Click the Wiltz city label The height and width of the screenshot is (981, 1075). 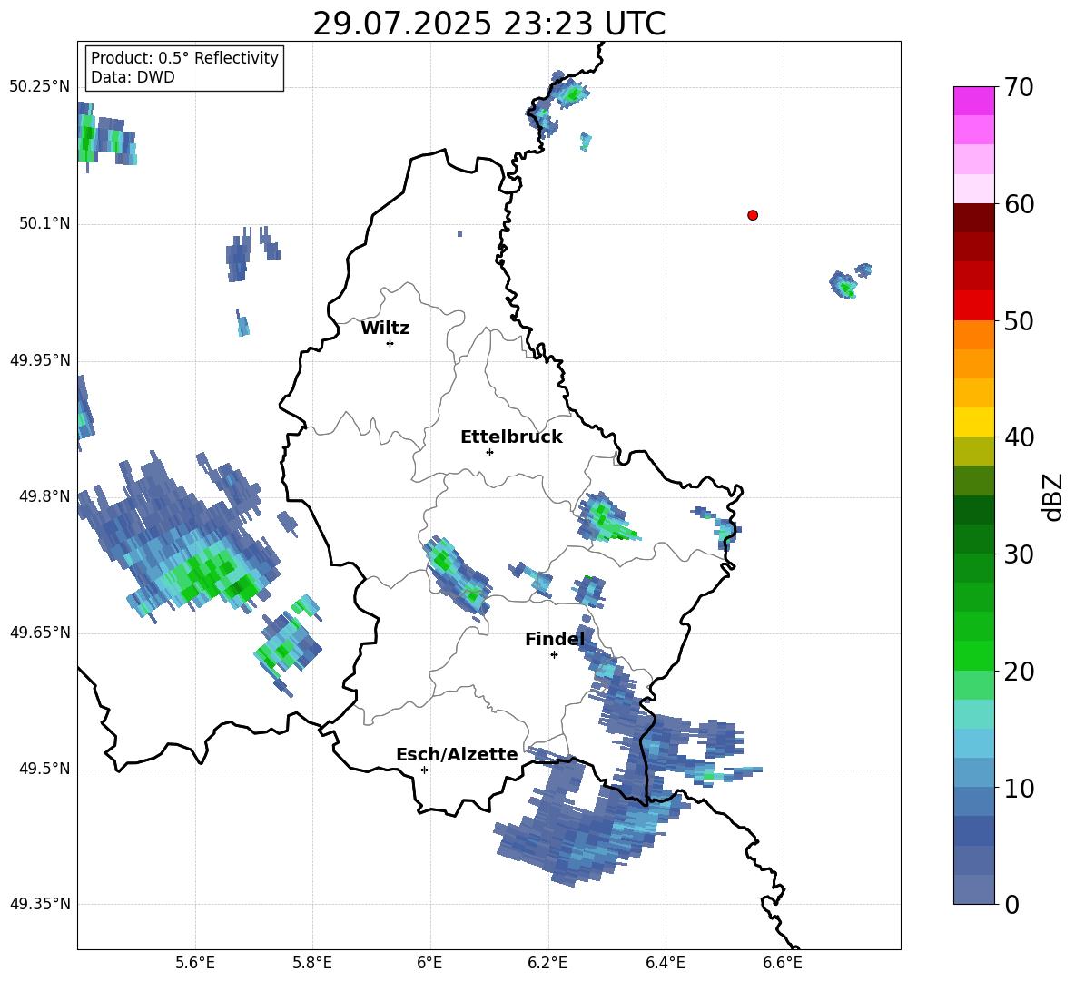click(385, 329)
